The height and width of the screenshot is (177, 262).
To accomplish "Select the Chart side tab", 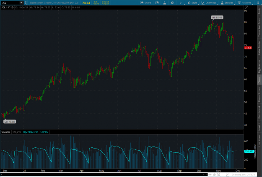I will click(259, 80).
